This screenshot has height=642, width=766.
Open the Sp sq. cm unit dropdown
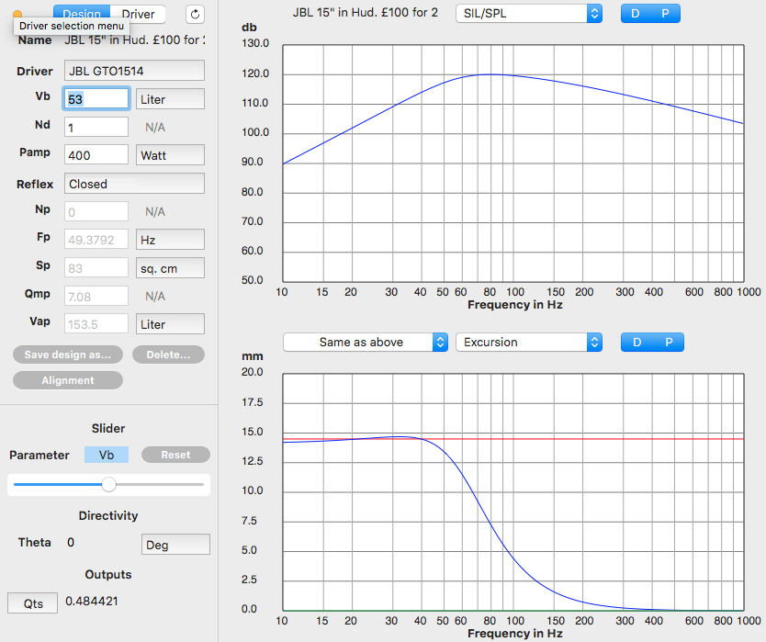click(170, 268)
